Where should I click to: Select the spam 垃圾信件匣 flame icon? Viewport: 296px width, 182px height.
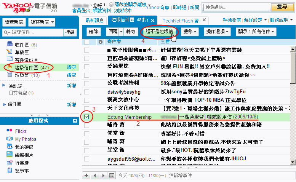click(10, 67)
